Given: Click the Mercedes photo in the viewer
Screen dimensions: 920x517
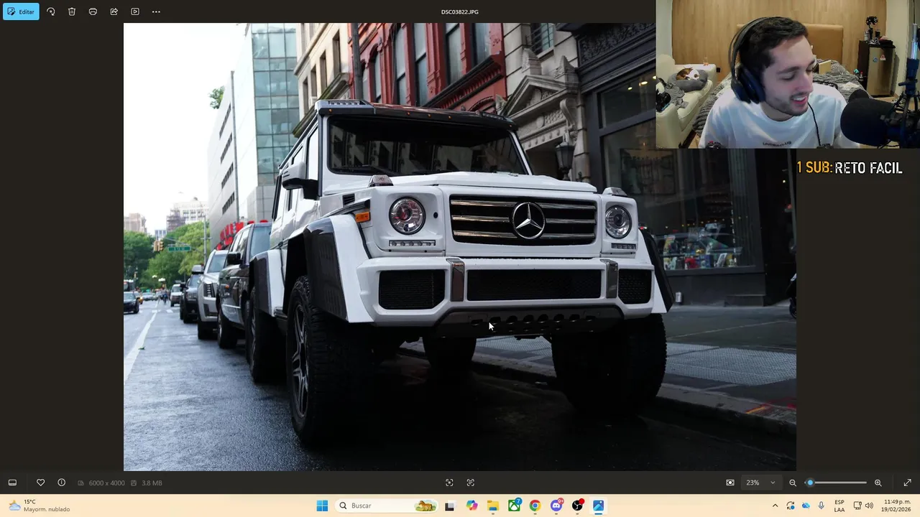Looking at the screenshot, I should (x=460, y=247).
